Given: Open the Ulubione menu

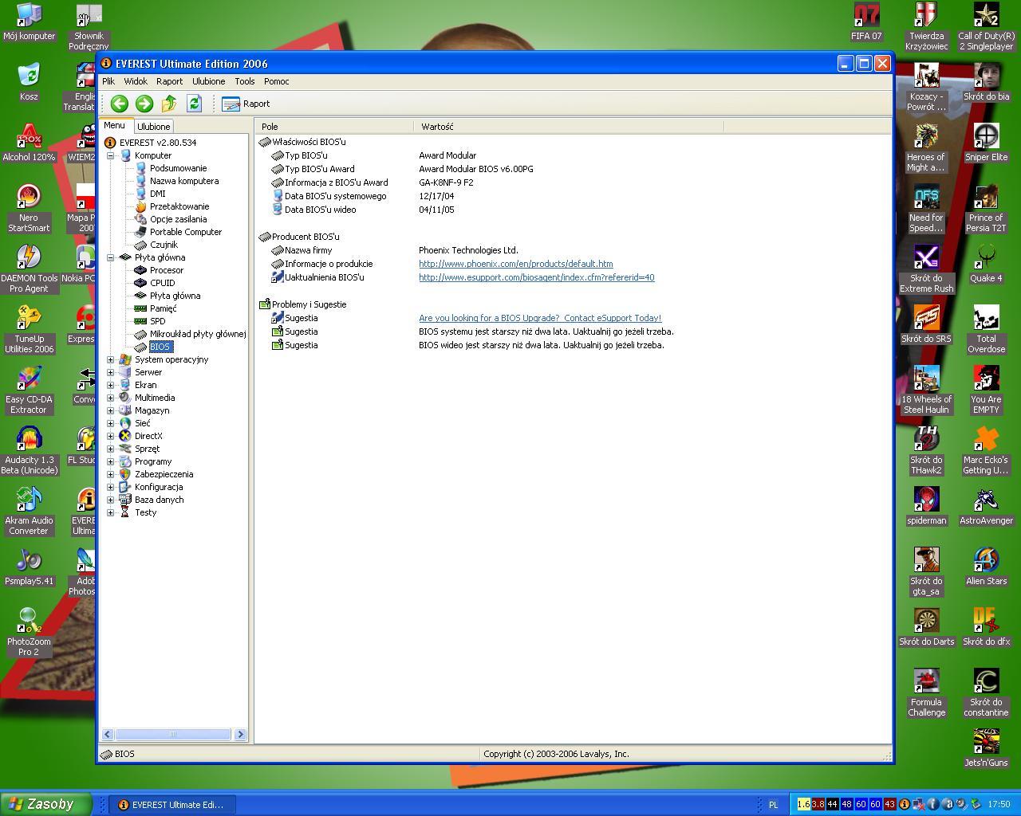Looking at the screenshot, I should tap(209, 81).
